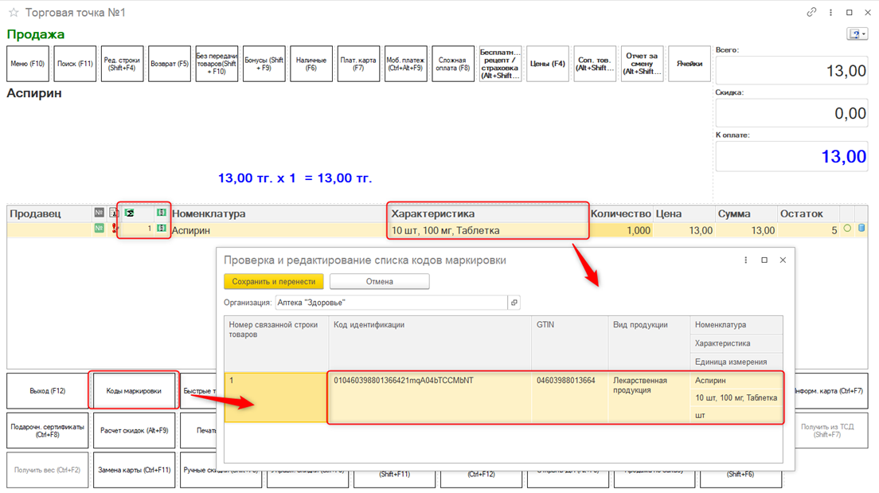Click open button beside Организация field

[x=514, y=303]
